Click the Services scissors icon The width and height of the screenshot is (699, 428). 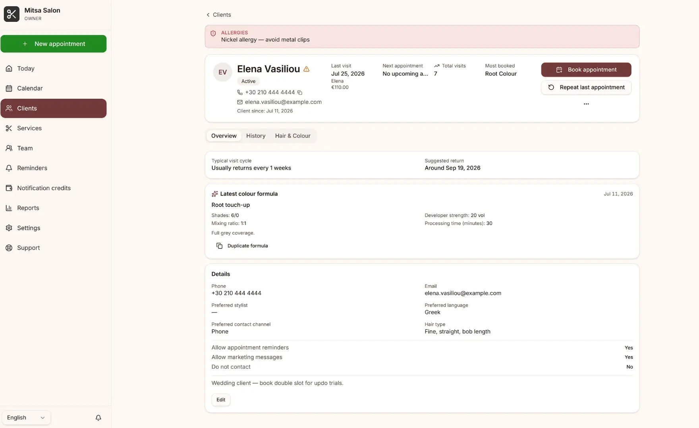9,128
